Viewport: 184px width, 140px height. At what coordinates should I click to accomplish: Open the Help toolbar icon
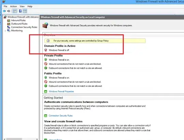pyautogui.click(x=20, y=11)
